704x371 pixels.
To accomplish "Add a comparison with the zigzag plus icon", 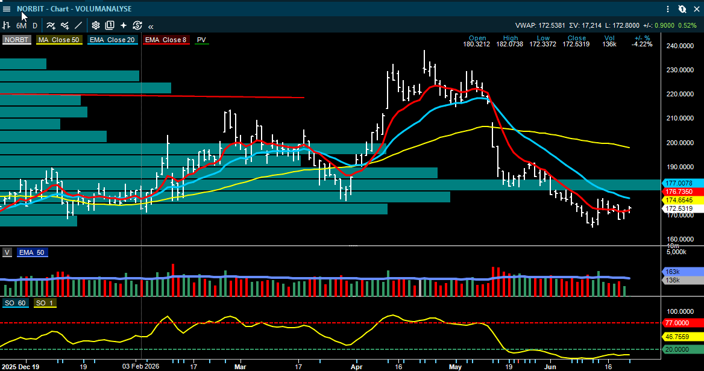I will [64, 25].
